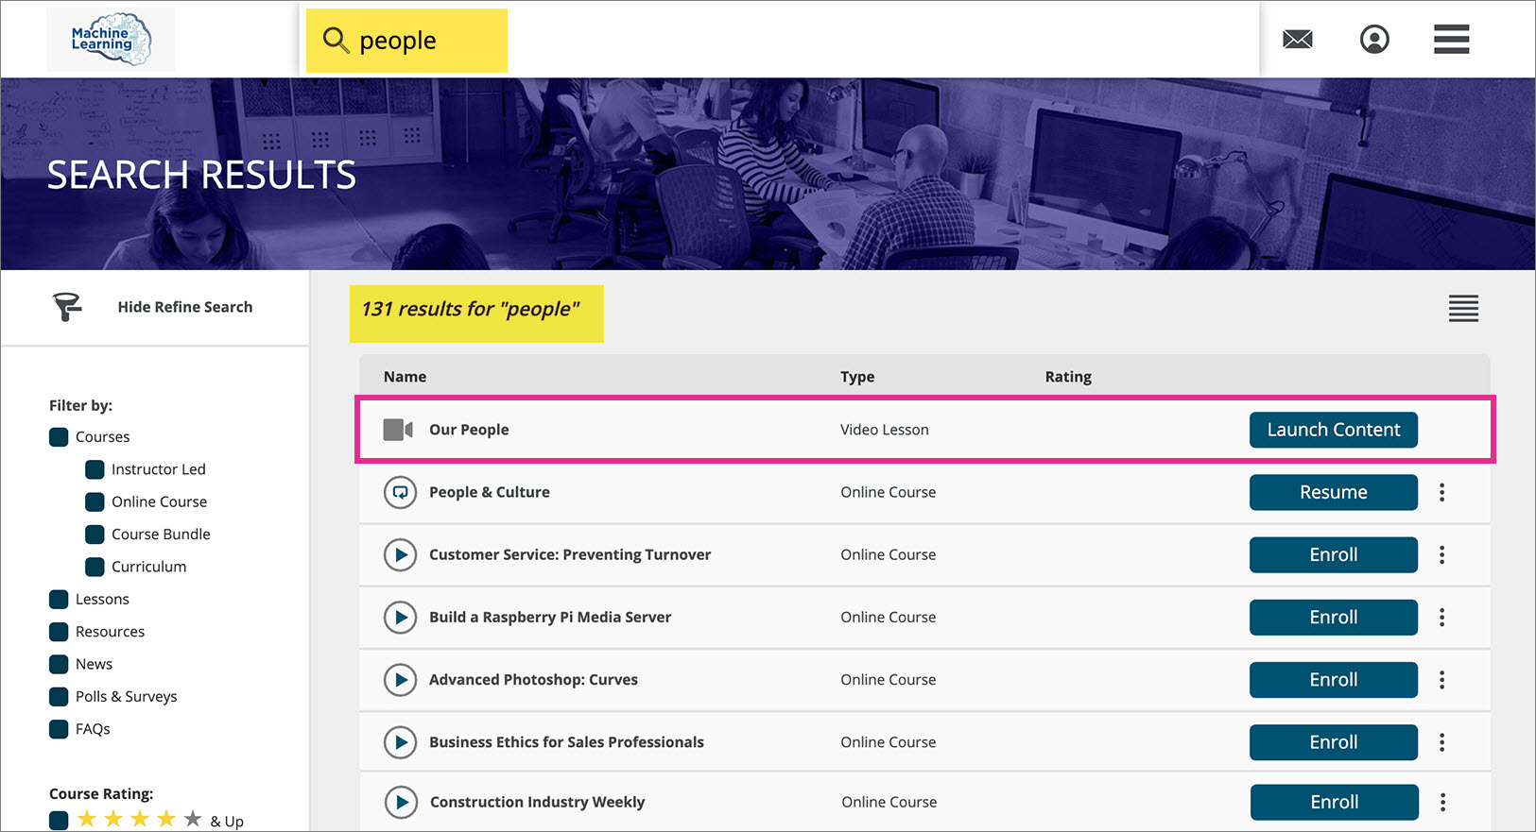Viewport: 1536px width, 832px height.
Task: Open more options for Customer Service: Preventing Turnover
Action: pyautogui.click(x=1441, y=554)
